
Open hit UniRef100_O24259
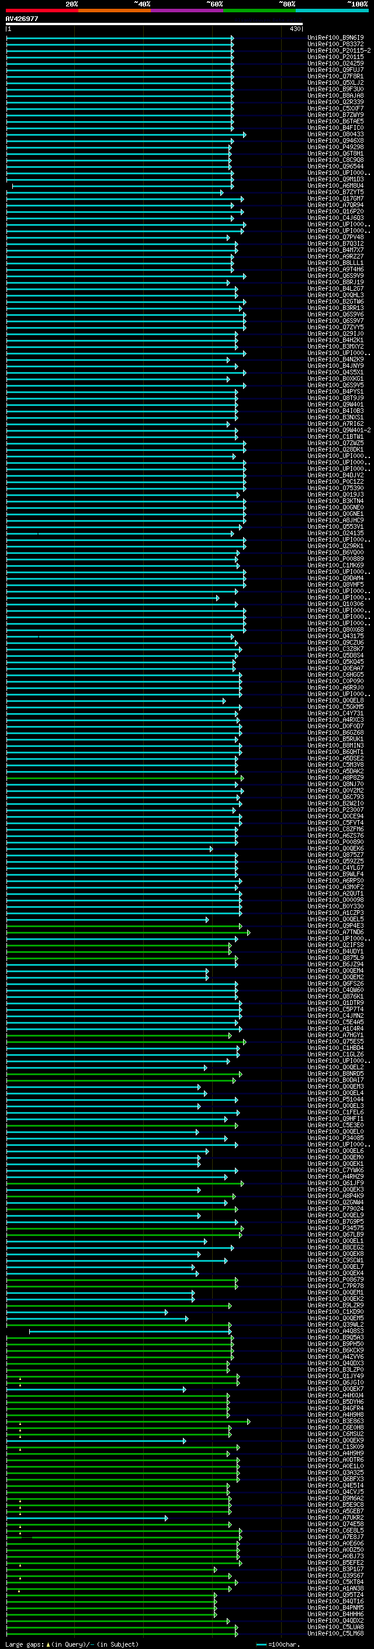pos(335,63)
